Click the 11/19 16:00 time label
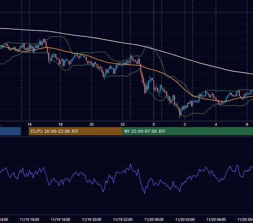The width and height of the screenshot is (253, 223). 29,219
